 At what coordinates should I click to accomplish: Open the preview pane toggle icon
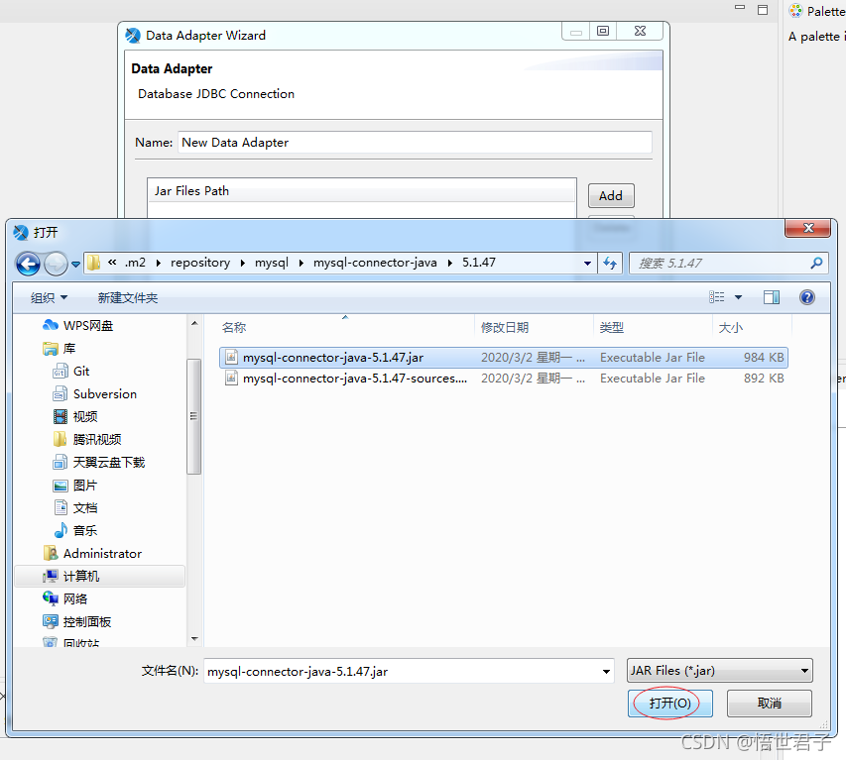pos(772,296)
